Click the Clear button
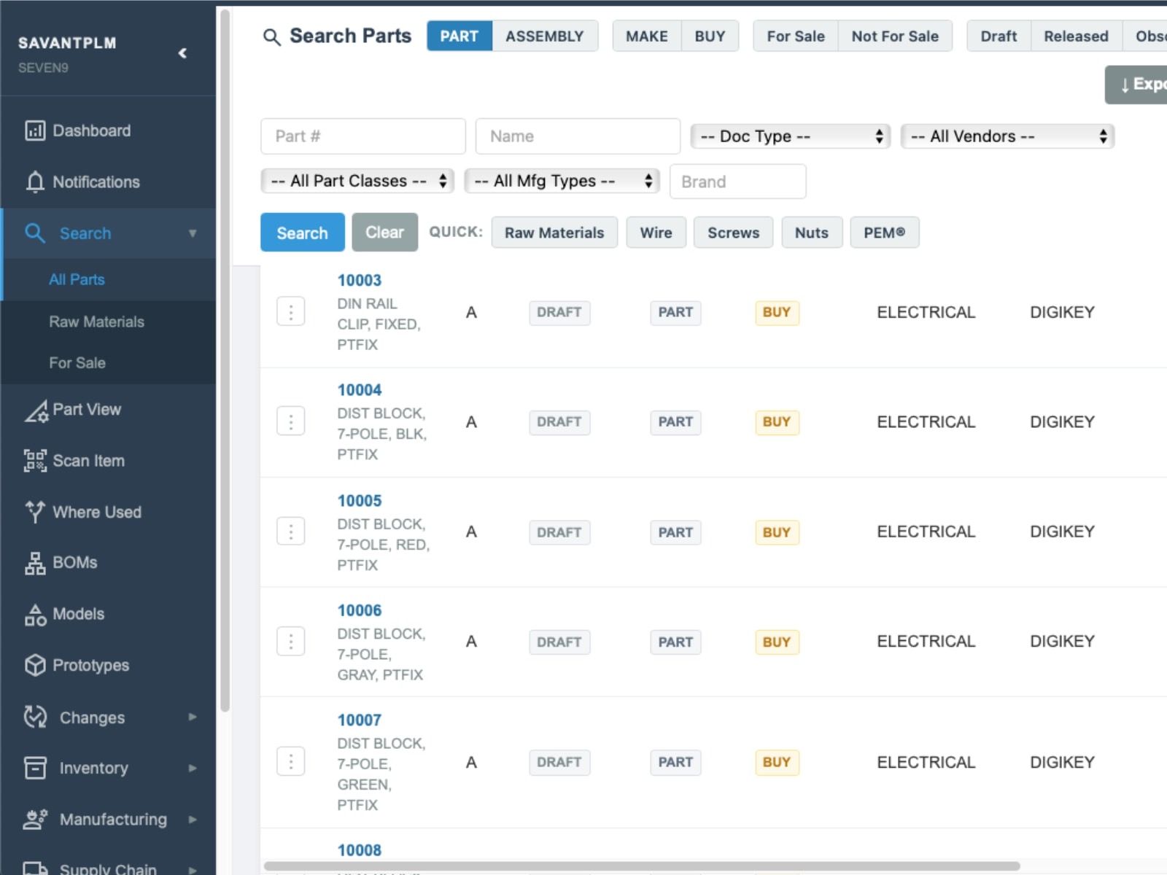1167x875 pixels. [384, 233]
